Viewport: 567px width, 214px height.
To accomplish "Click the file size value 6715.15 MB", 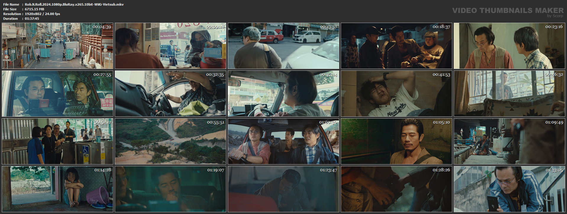I will tap(35, 9).
